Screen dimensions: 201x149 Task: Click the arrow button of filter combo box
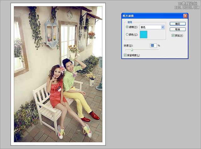[x=163, y=27]
